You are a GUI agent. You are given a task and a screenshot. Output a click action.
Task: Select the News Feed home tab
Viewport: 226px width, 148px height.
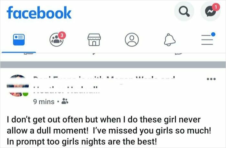19,40
